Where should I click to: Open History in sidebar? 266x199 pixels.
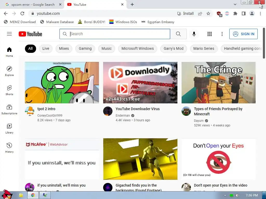pos(9,148)
